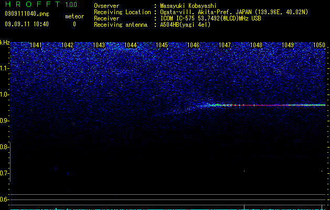Click the 1041 time marker

(36, 45)
